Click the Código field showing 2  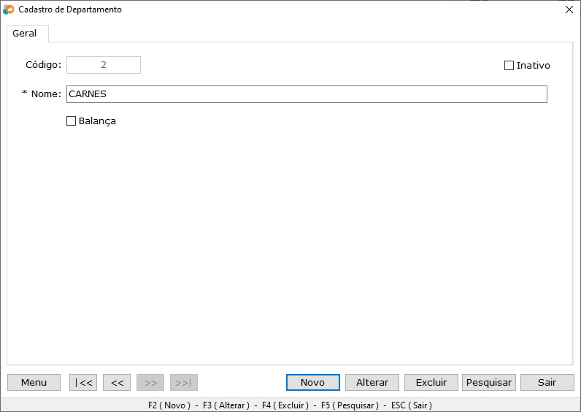(104, 65)
